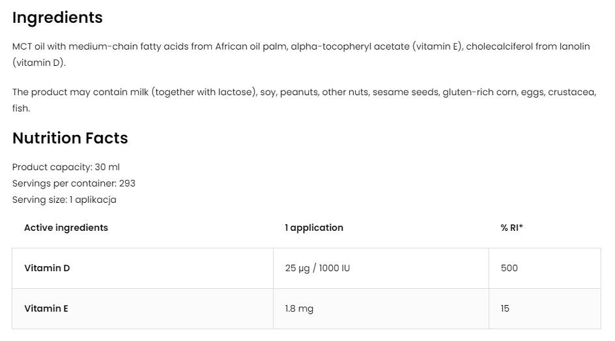Click the "1.8 mg" amount cell

pos(299,308)
